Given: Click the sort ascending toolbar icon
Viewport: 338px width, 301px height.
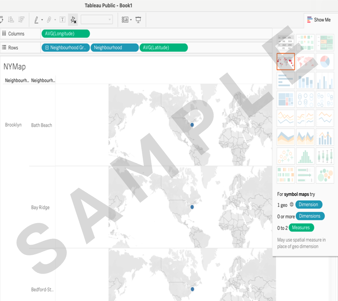Looking at the screenshot, I should pos(11,20).
